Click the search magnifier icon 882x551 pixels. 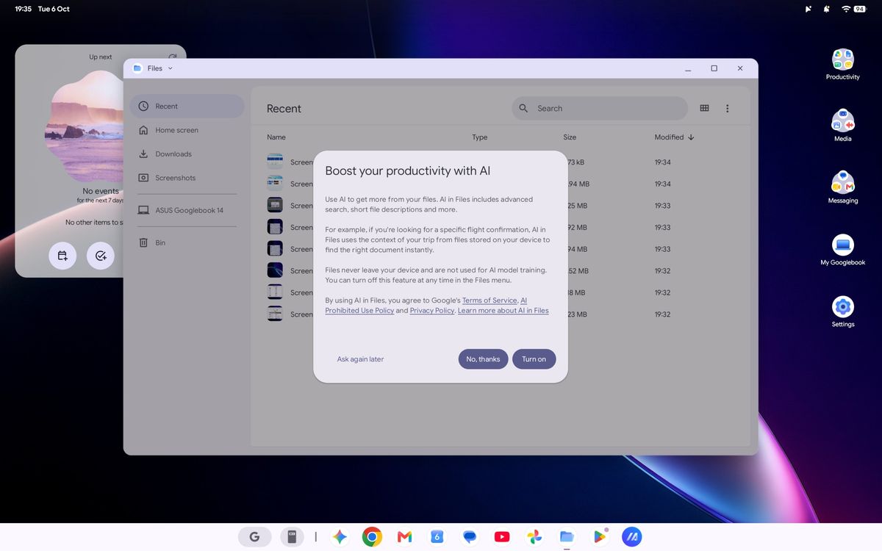tap(523, 108)
